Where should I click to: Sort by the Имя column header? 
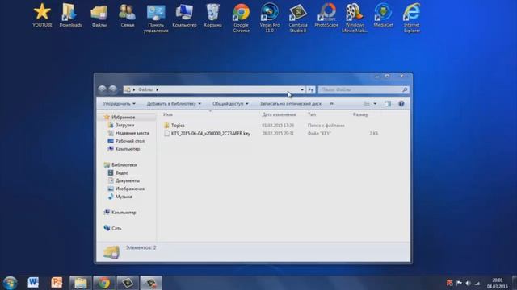[168, 114]
